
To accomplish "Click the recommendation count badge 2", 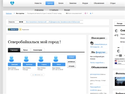I will [20, 29].
